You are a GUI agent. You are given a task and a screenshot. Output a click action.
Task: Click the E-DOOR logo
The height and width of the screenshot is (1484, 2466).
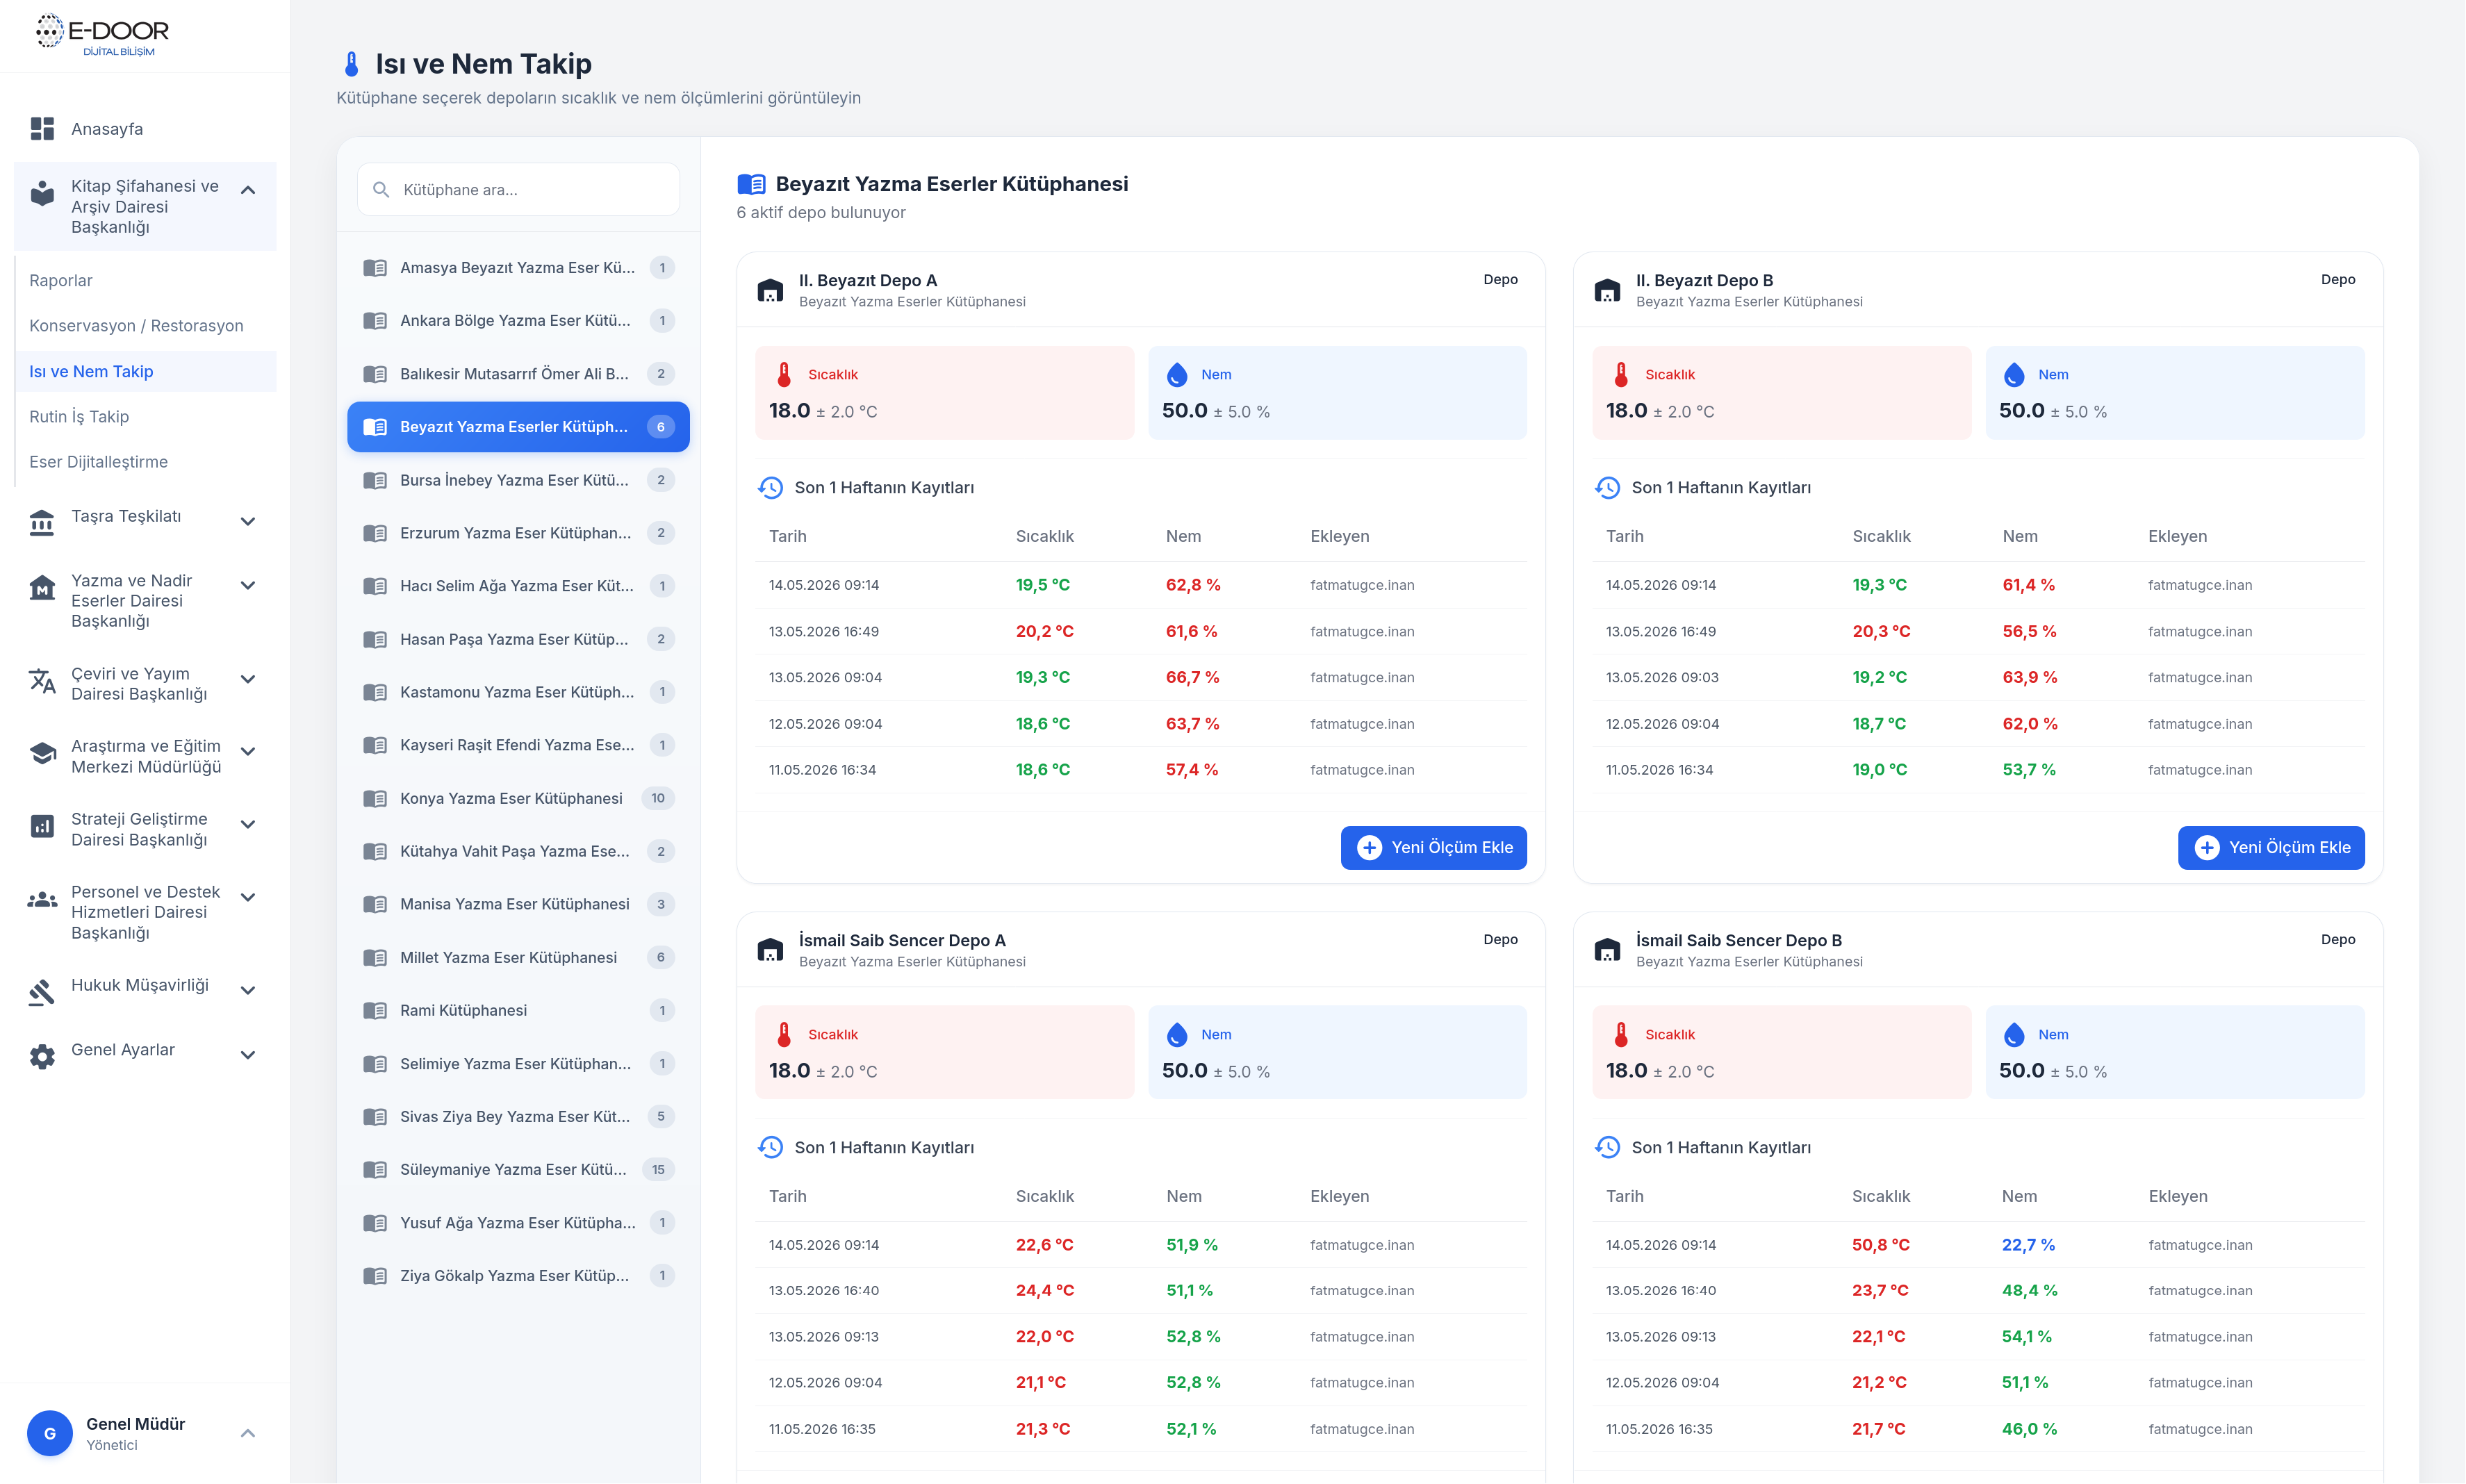(x=103, y=34)
